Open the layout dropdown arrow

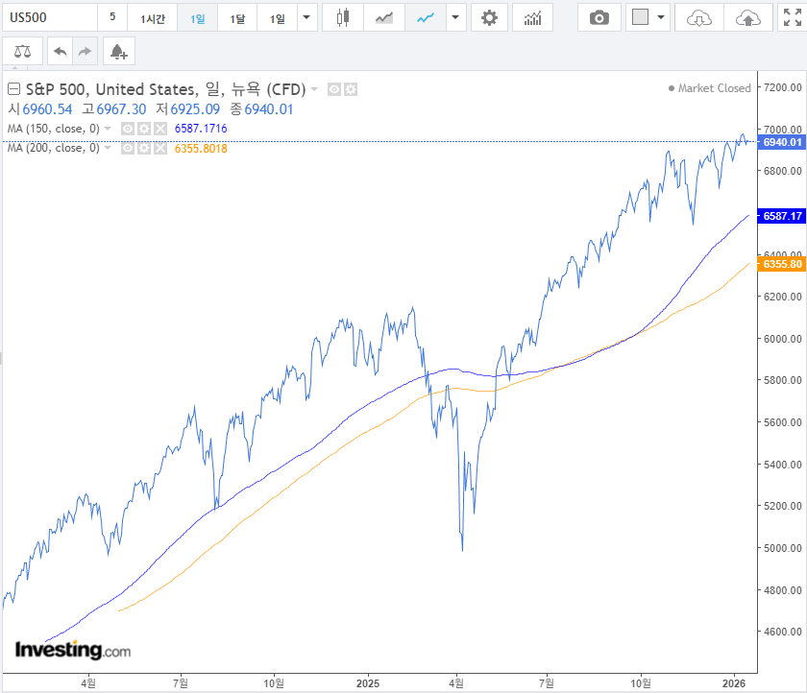coord(661,17)
